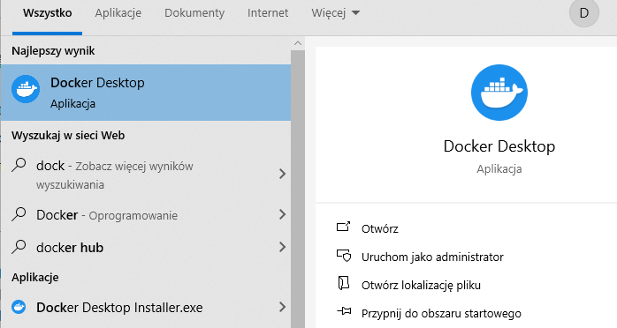Screen dimensions: 617x328
Task: Open the Więcej dropdown menu
Action: 335,13
